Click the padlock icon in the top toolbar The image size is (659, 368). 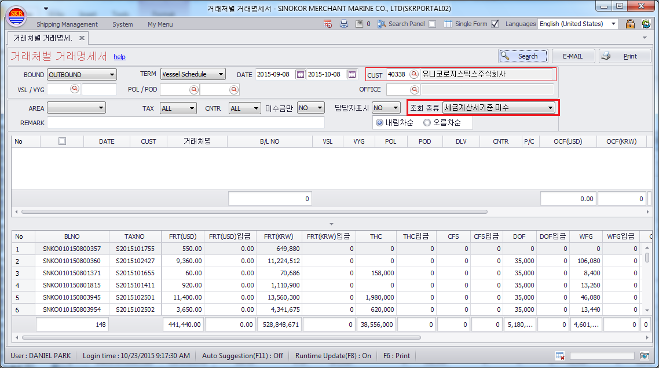[x=630, y=24]
